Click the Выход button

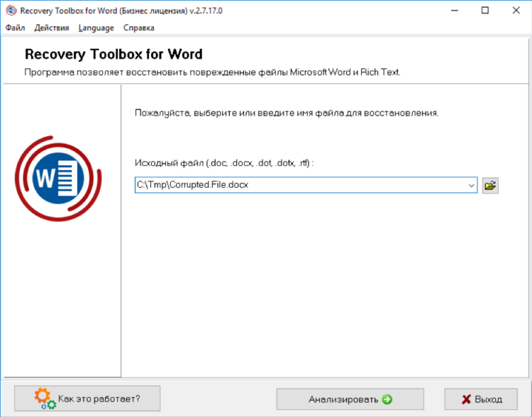[481, 399]
